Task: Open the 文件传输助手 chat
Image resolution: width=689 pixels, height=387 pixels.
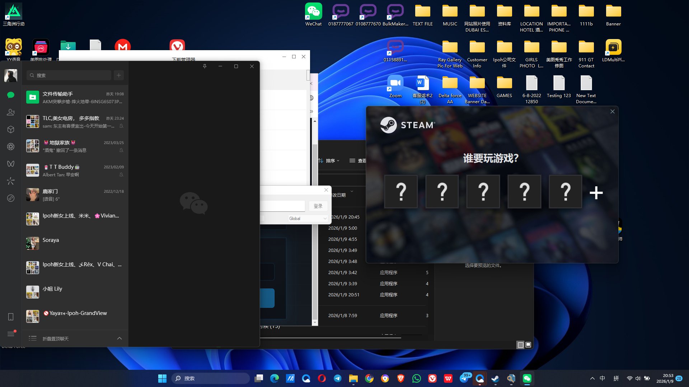Action: pos(75,97)
